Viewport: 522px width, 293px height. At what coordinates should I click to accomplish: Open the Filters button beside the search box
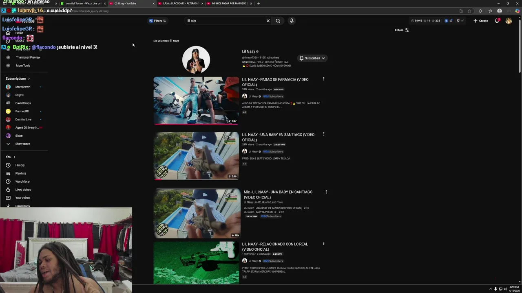(x=157, y=21)
